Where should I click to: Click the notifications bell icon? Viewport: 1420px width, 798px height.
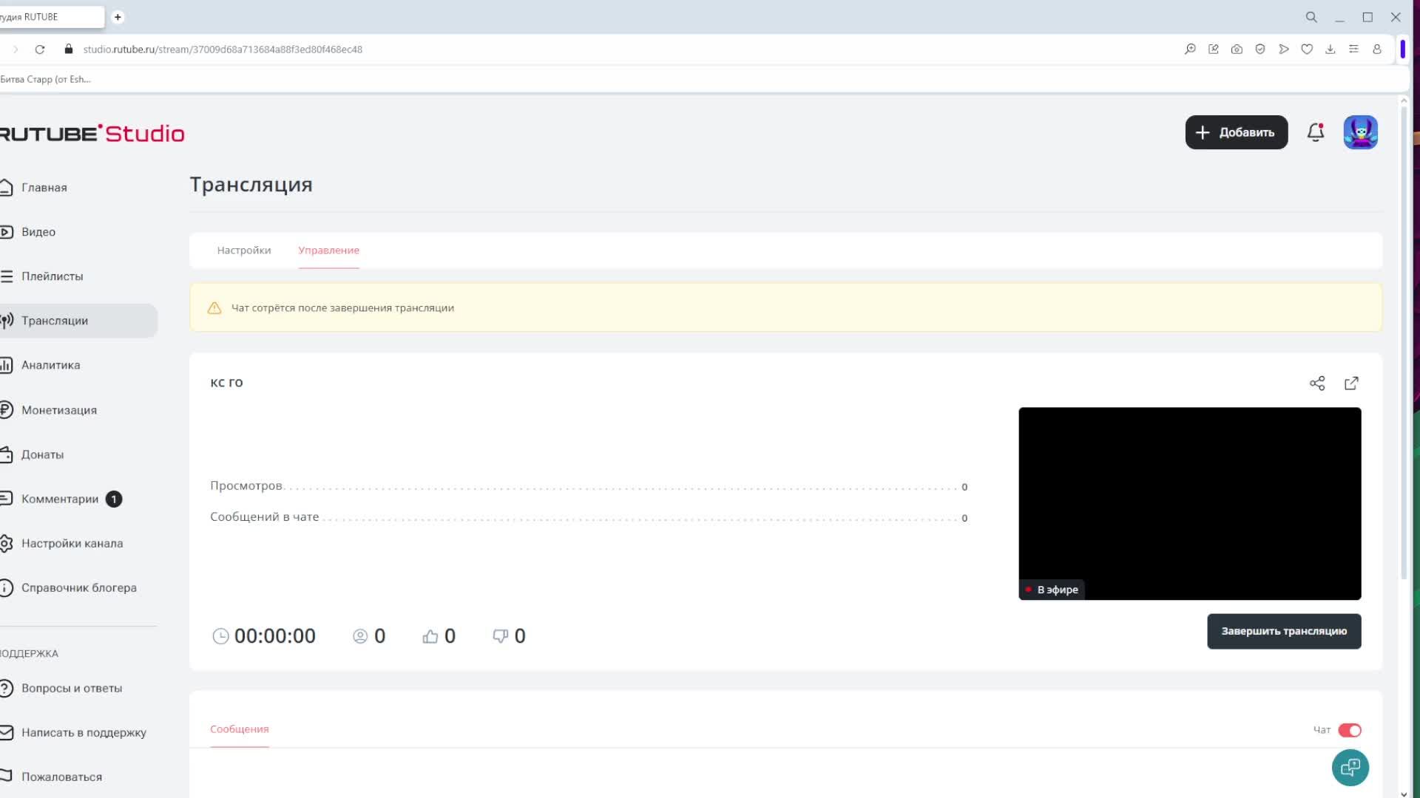[1315, 132]
